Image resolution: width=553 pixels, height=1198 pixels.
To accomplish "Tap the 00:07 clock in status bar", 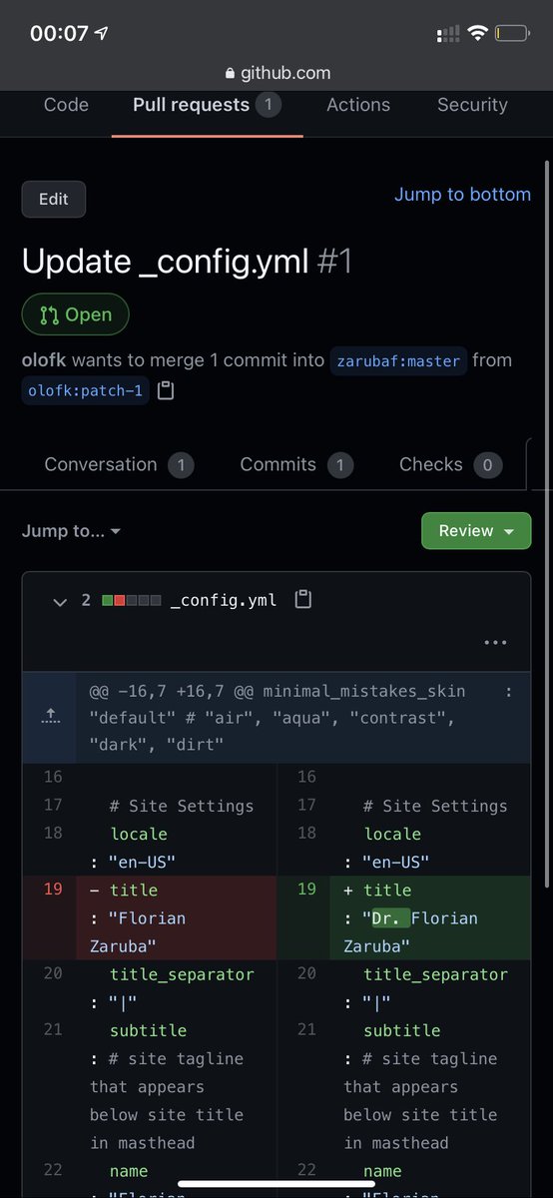I will (x=59, y=33).
